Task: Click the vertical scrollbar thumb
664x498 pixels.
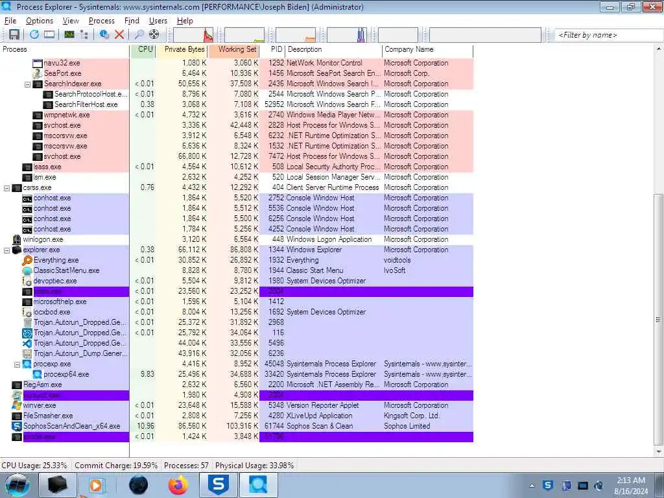Action: click(658, 320)
